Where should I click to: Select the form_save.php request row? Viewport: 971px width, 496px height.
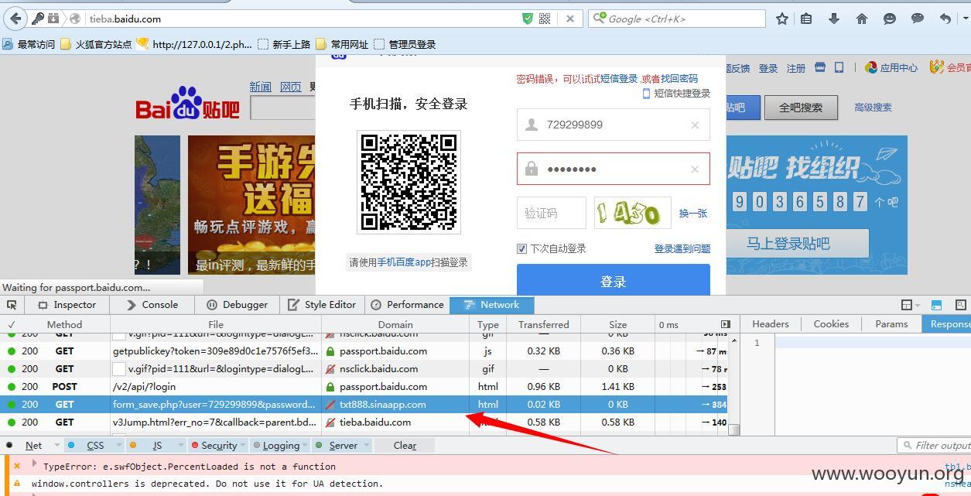coord(364,404)
